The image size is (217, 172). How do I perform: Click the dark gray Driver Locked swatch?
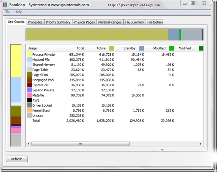pos(29,106)
